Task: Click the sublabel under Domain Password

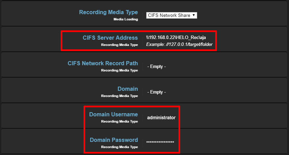Action: point(119,147)
